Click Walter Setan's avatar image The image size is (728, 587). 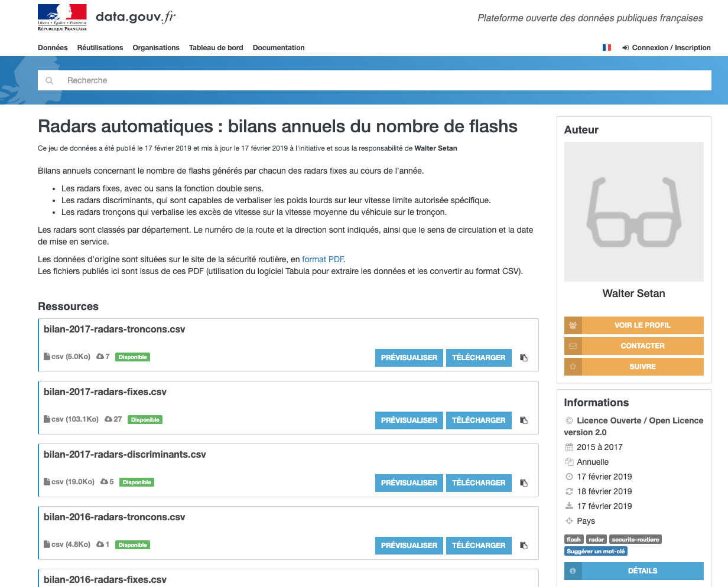click(633, 211)
